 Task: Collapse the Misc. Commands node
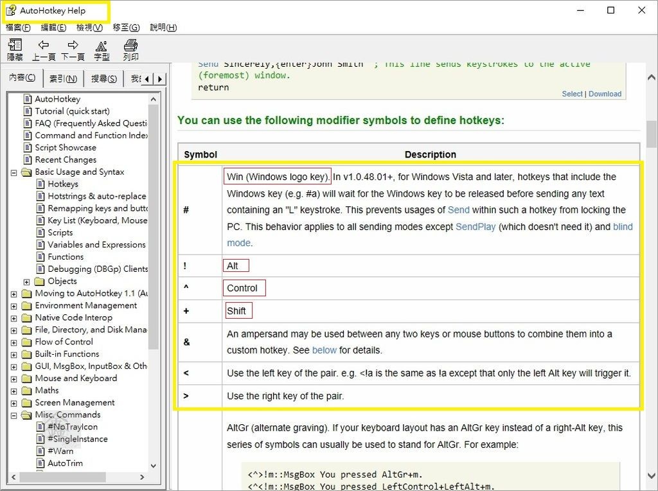click(x=14, y=415)
